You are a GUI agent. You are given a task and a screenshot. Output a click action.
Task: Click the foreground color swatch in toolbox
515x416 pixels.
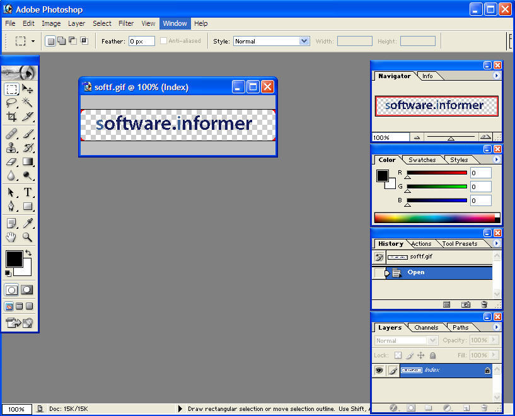(x=14, y=258)
